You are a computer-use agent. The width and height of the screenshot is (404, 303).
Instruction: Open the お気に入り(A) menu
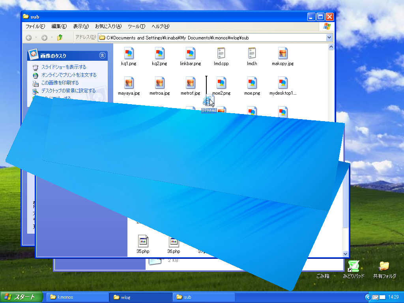pos(108,26)
